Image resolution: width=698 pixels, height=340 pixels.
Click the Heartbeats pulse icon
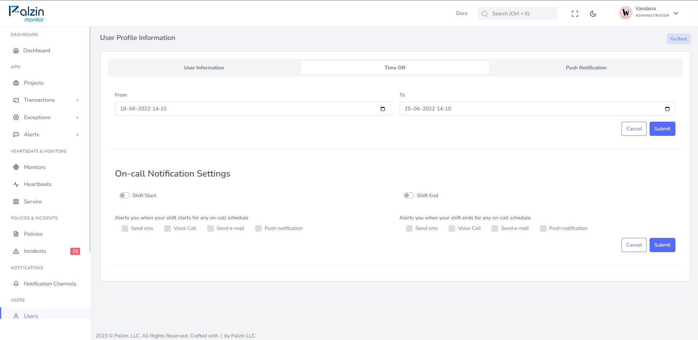(16, 184)
